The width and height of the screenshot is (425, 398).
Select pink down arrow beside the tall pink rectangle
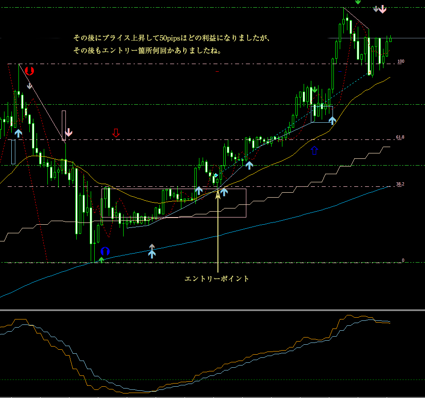69,132
